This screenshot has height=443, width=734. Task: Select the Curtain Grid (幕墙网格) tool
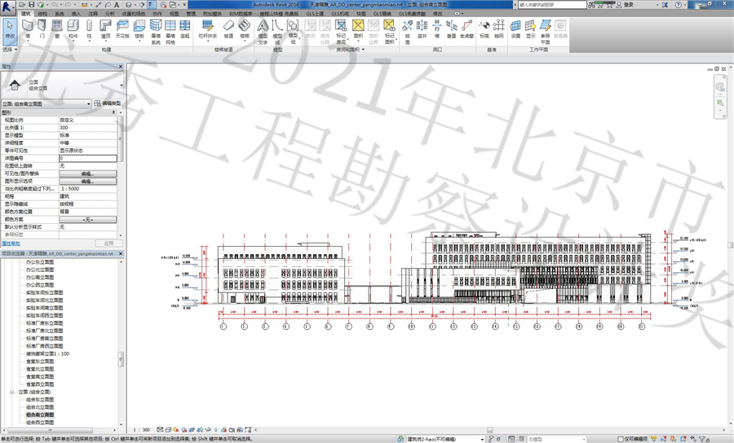tap(170, 31)
